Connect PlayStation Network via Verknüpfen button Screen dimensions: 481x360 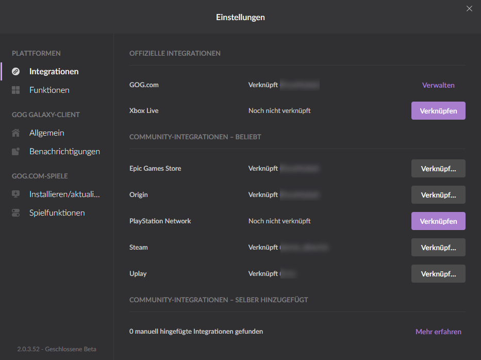pyautogui.click(x=438, y=221)
